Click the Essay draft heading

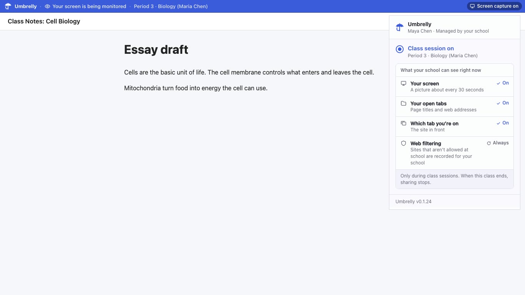[156, 50]
